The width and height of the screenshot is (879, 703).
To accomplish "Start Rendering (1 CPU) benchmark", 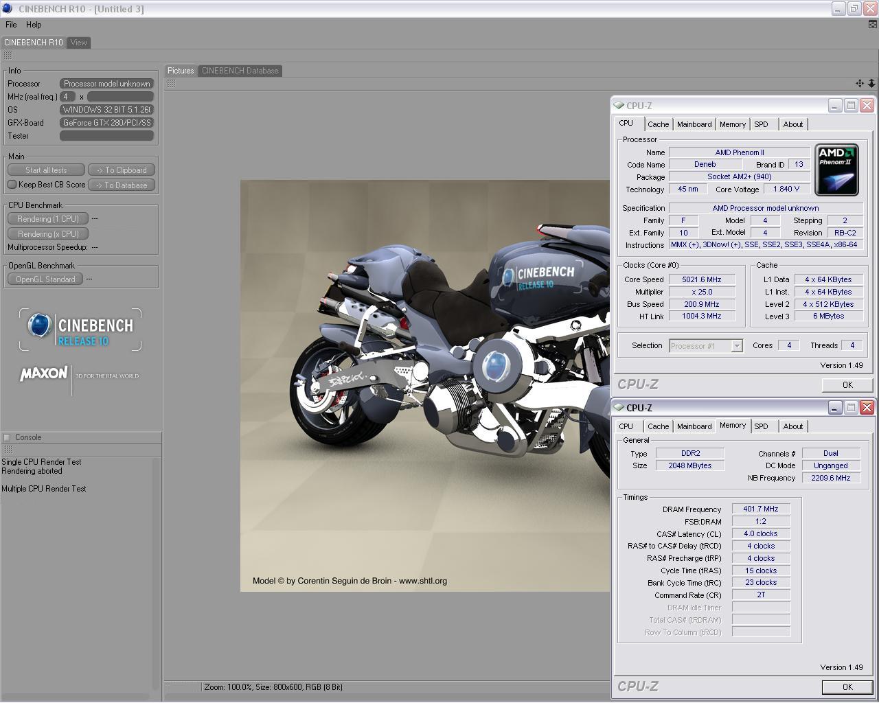I will click(x=48, y=219).
